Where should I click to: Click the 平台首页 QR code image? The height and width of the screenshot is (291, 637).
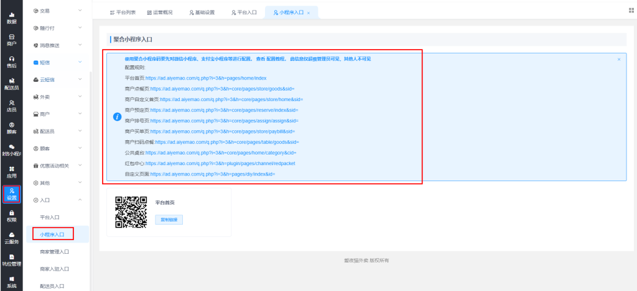pyautogui.click(x=131, y=213)
